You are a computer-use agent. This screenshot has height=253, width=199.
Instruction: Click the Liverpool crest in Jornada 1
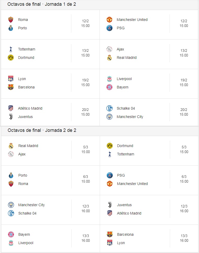coord(109,79)
